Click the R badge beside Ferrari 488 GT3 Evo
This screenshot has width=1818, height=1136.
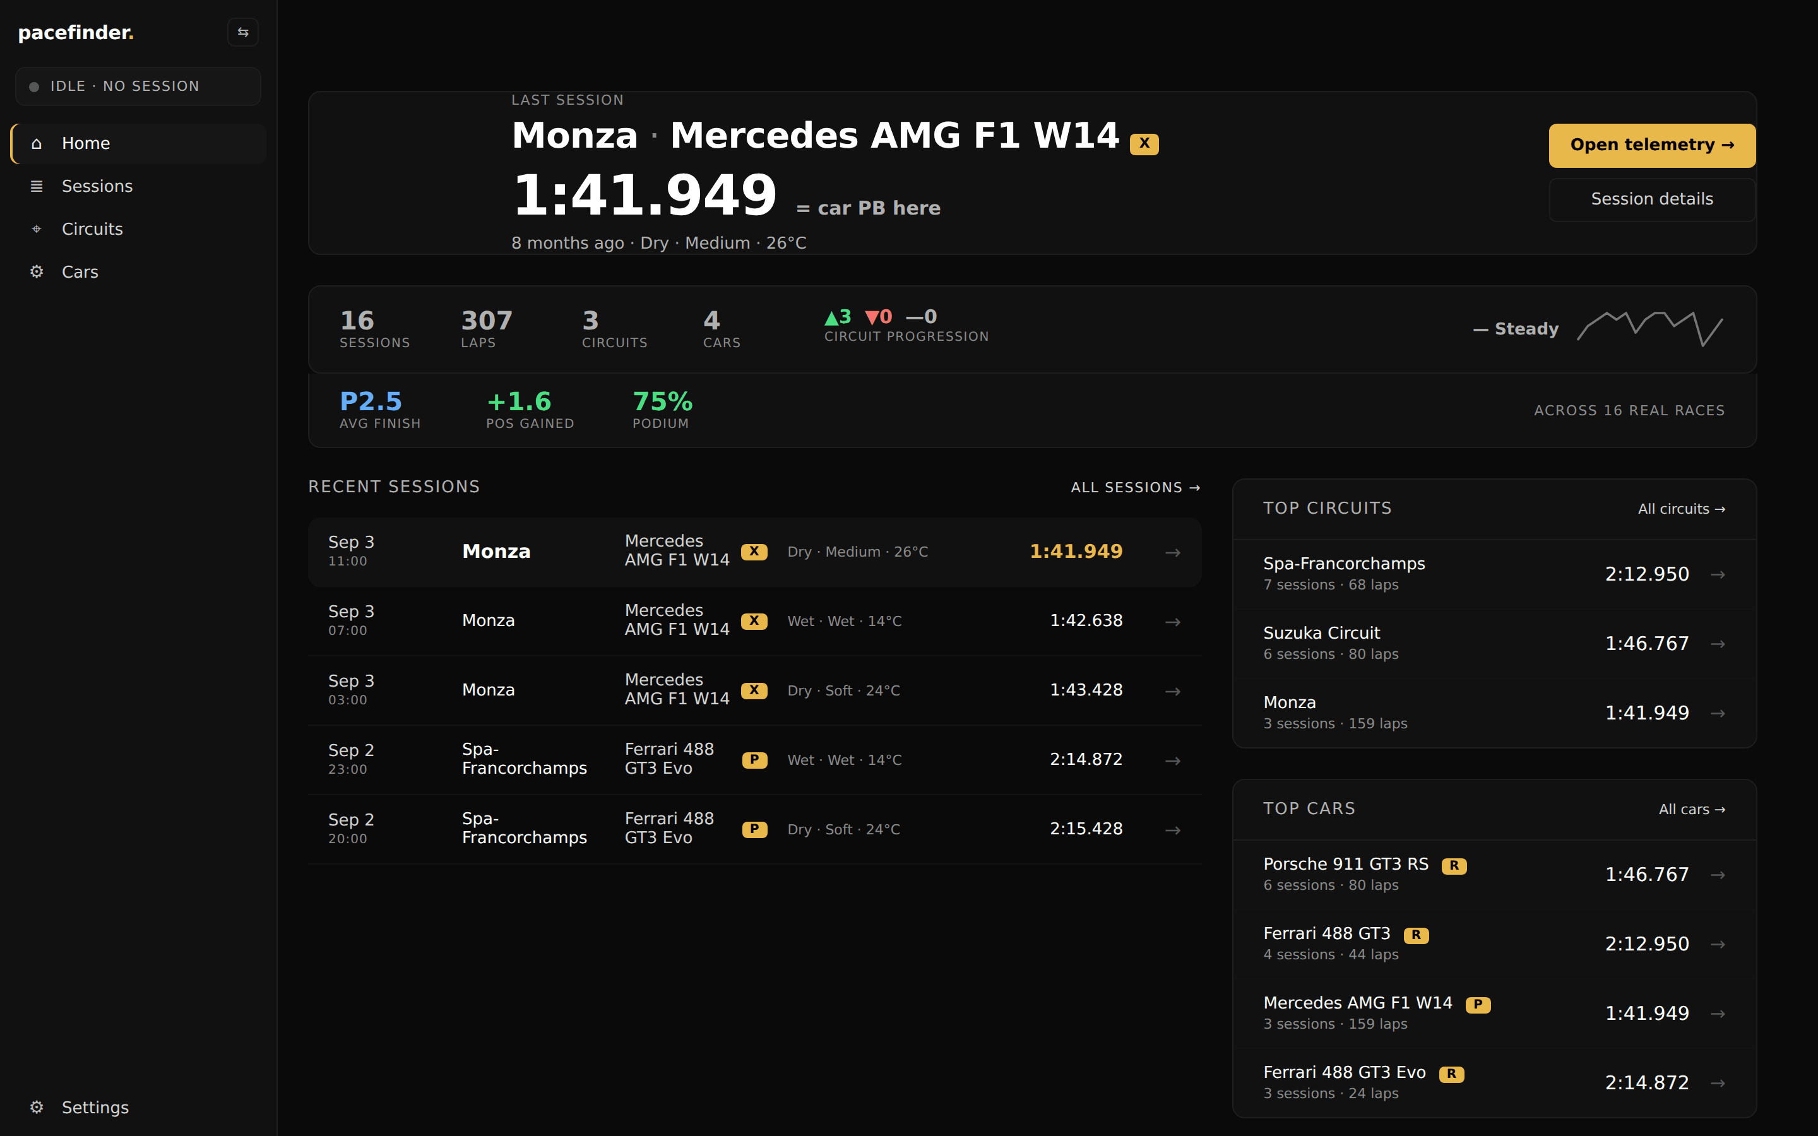tap(1451, 1074)
